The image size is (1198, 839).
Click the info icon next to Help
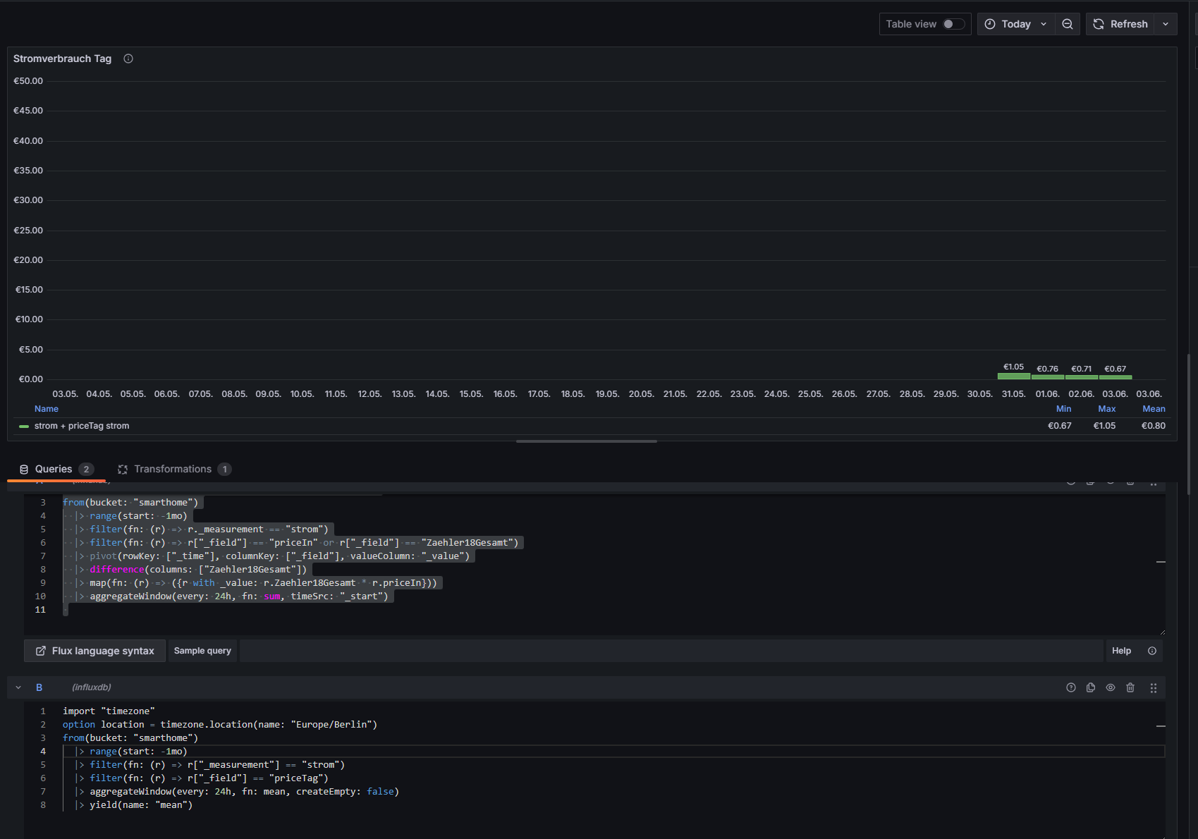click(x=1151, y=651)
